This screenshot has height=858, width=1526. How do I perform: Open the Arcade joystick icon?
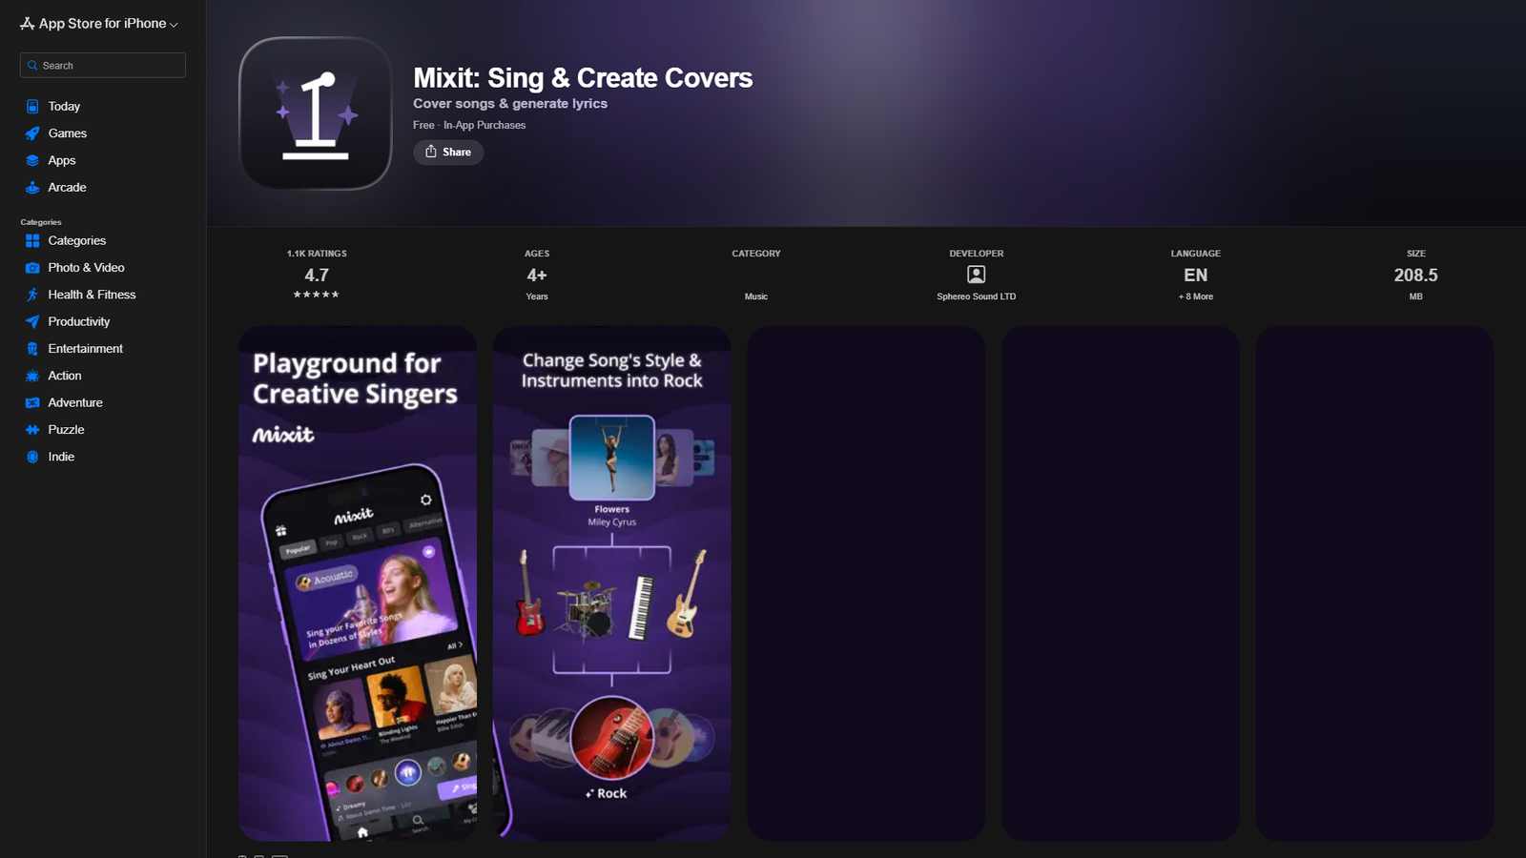tap(32, 188)
